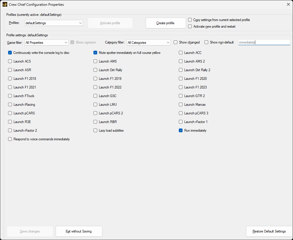Enable the Show non-default filter
The width and height of the screenshot is (293, 240).
[x=206, y=42]
